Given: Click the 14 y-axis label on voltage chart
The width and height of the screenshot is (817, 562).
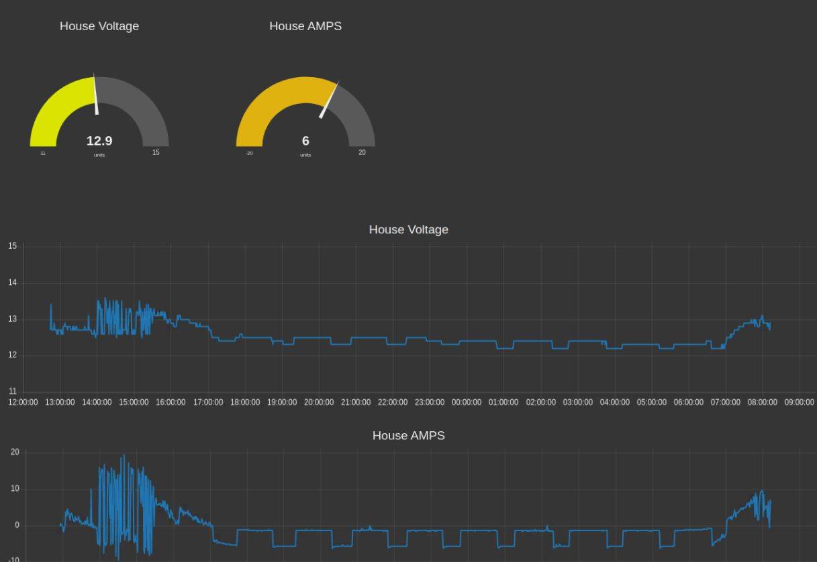Looking at the screenshot, I should pyautogui.click(x=12, y=282).
